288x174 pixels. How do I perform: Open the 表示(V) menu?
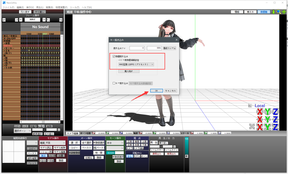click(30, 7)
